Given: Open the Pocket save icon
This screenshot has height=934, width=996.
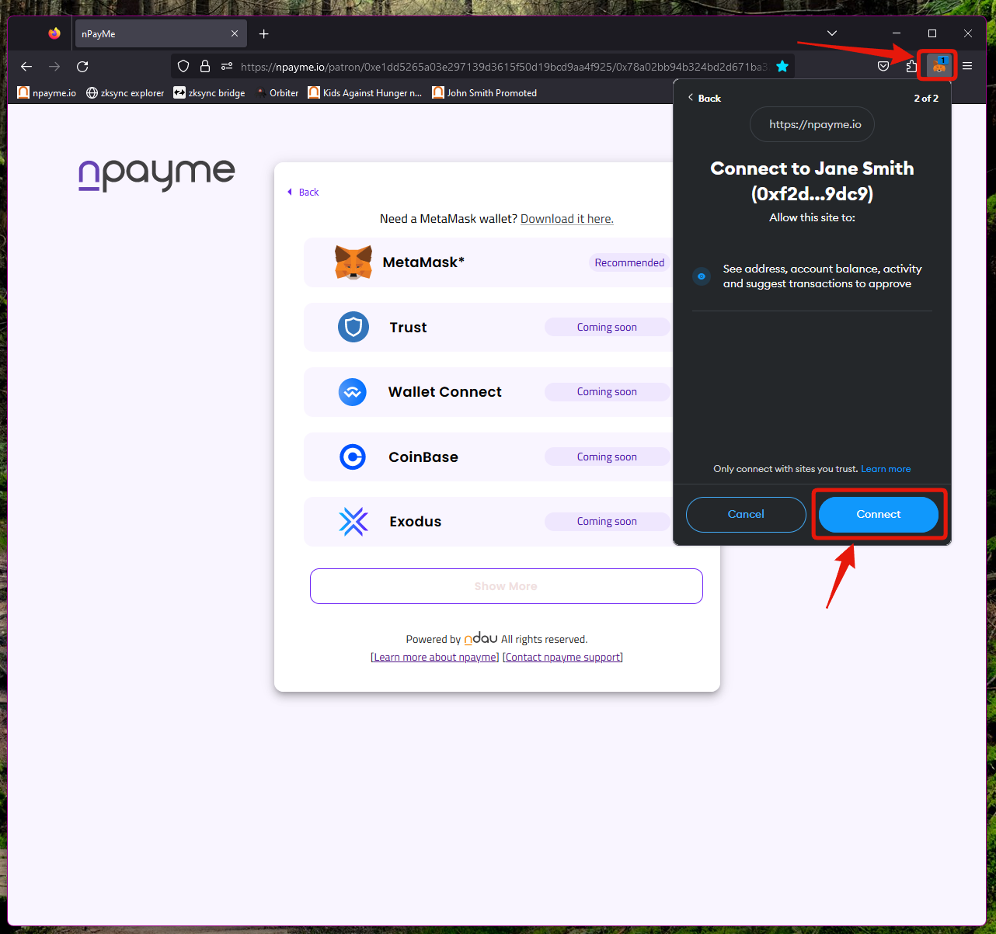Looking at the screenshot, I should tap(883, 66).
